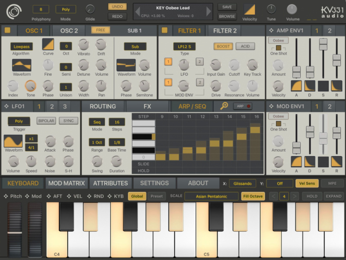Click the OSC 2 Curve shape icon

[x=48, y=45]
